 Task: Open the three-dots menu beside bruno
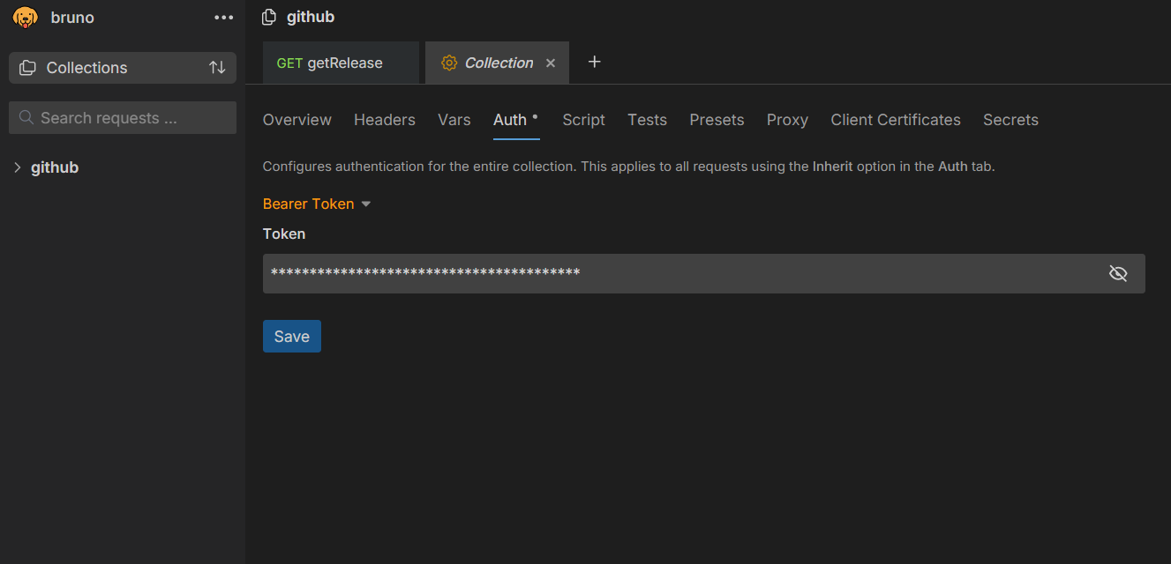coord(224,18)
